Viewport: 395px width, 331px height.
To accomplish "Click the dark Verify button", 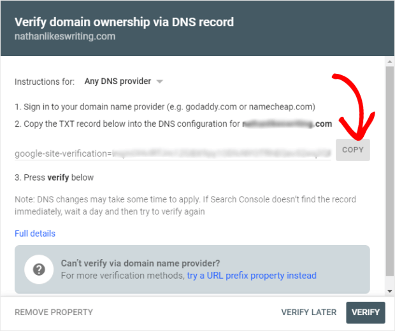I will tap(366, 313).
